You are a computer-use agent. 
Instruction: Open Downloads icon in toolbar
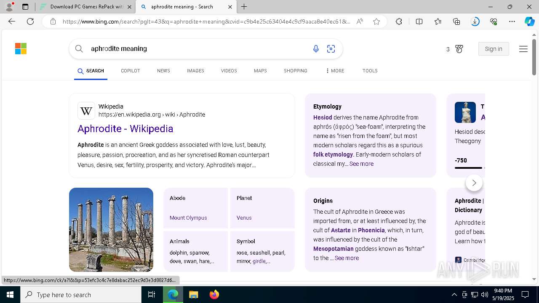[x=475, y=21]
